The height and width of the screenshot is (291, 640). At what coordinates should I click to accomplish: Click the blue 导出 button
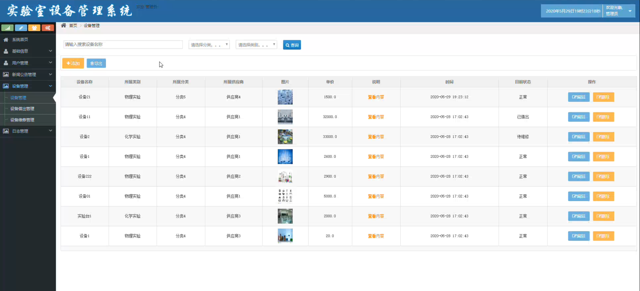pyautogui.click(x=96, y=63)
